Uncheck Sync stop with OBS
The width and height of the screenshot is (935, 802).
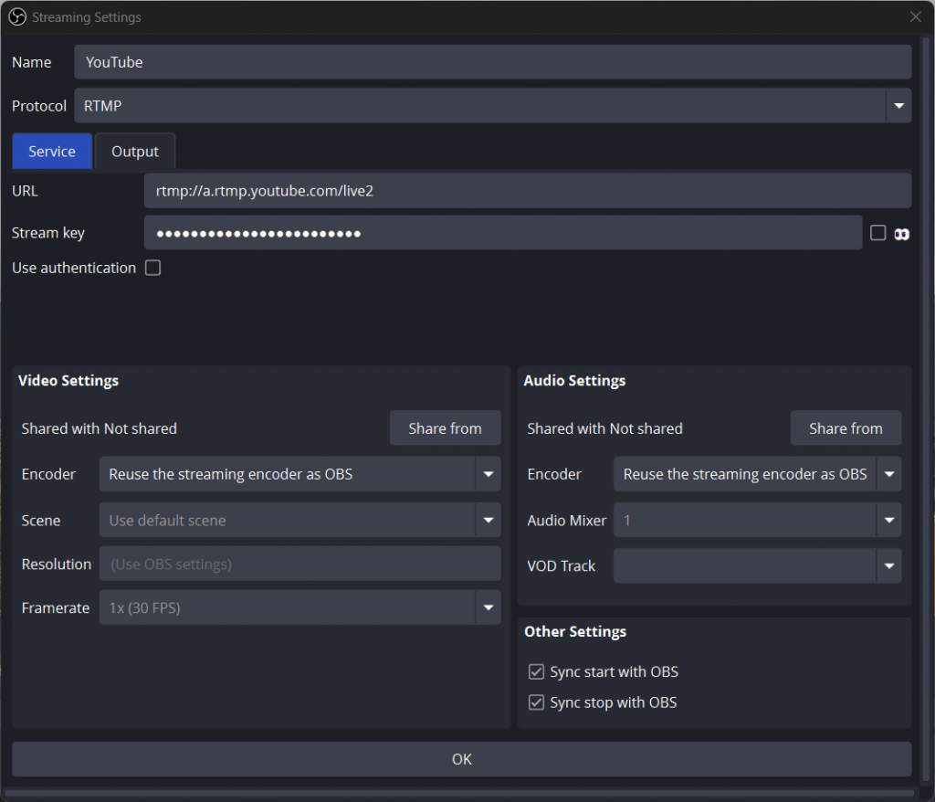tap(537, 702)
